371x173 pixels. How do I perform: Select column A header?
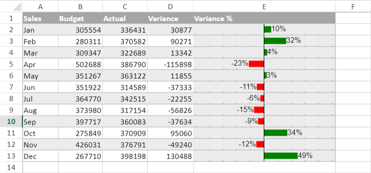pos(40,6)
